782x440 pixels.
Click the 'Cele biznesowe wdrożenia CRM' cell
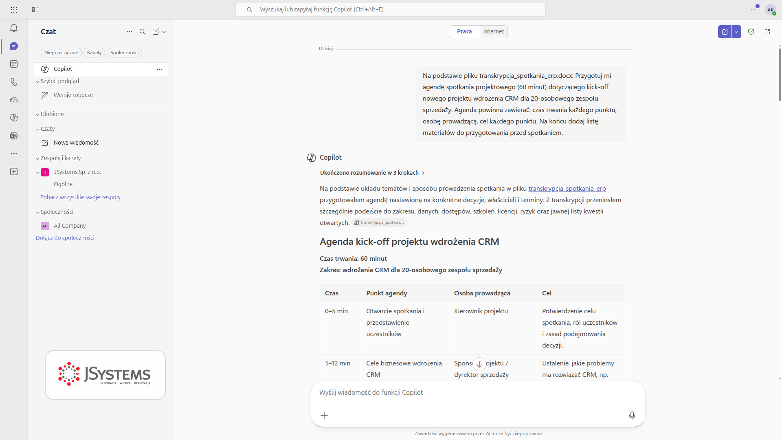tap(405, 368)
